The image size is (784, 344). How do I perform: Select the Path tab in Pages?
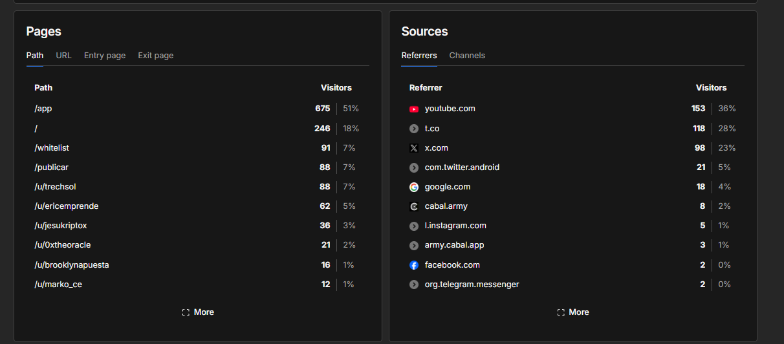click(x=35, y=56)
